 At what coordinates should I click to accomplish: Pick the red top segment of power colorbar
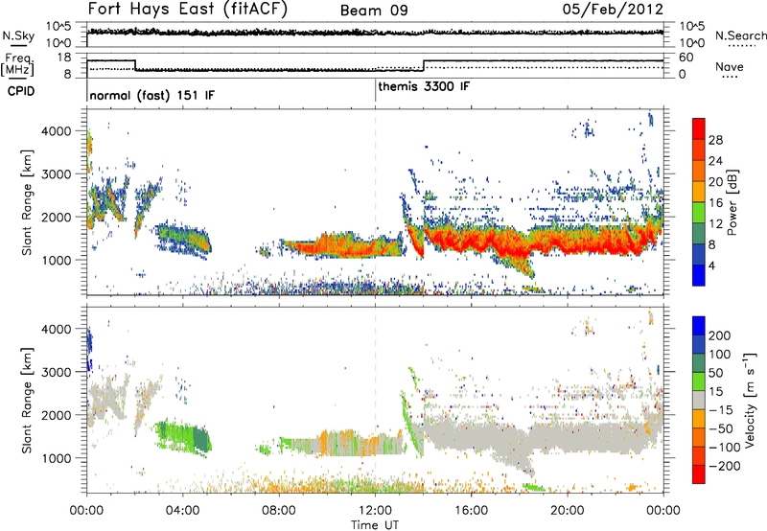click(699, 128)
